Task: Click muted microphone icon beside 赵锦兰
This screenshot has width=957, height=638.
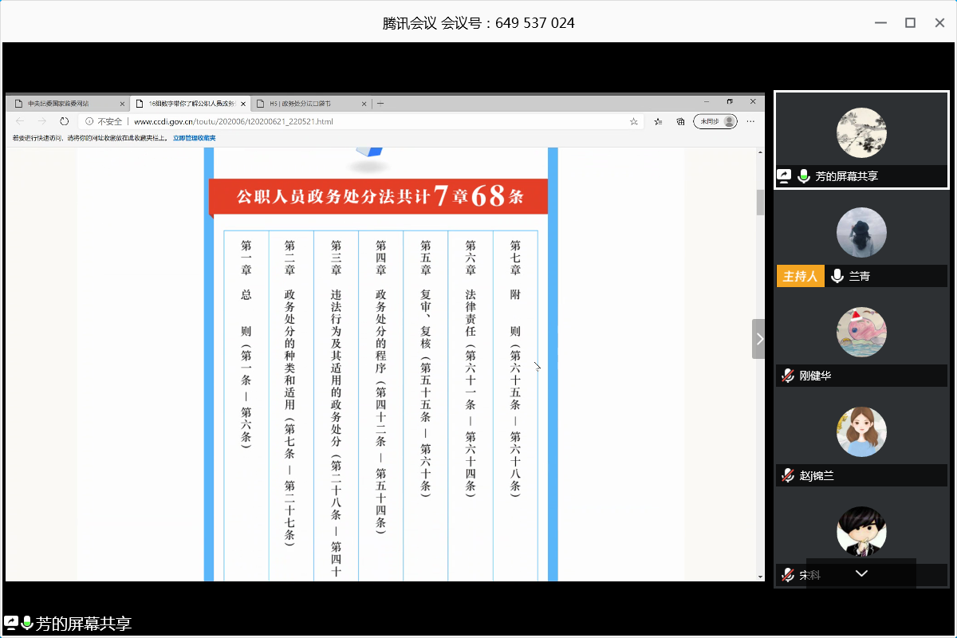Action: (x=788, y=475)
